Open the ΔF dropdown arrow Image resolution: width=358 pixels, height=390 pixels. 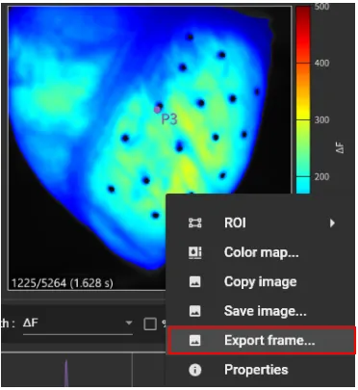coord(129,323)
